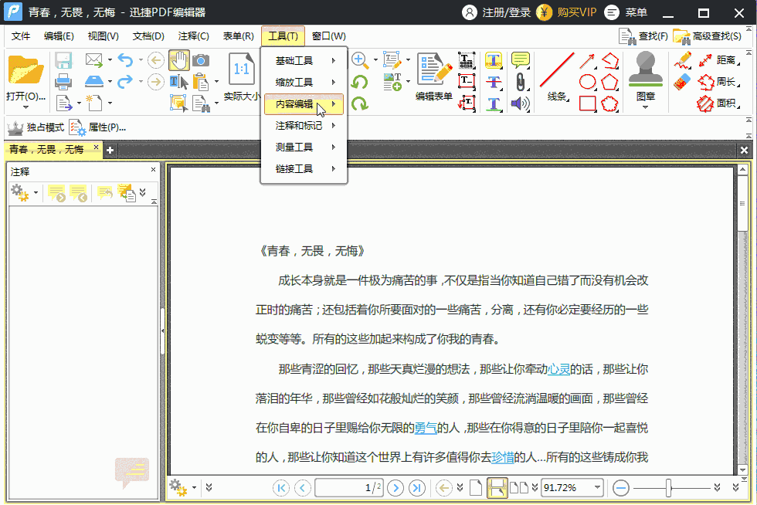Viewport: 757px width, 505px height.
Task: Select the underline text T tool
Action: click(494, 103)
